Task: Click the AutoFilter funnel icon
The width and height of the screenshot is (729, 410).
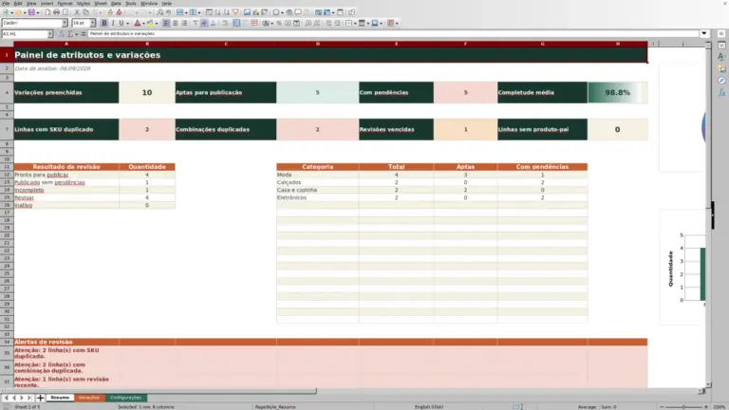Action: 235,12
